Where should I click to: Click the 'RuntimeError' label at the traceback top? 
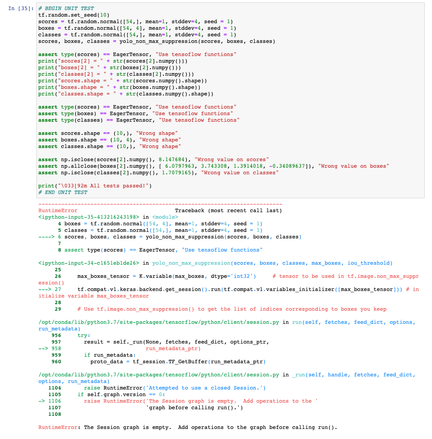point(58,211)
